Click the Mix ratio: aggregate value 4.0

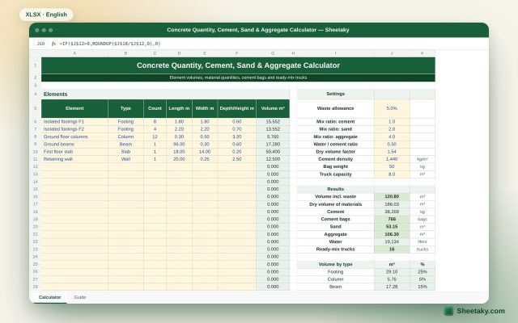392,136
